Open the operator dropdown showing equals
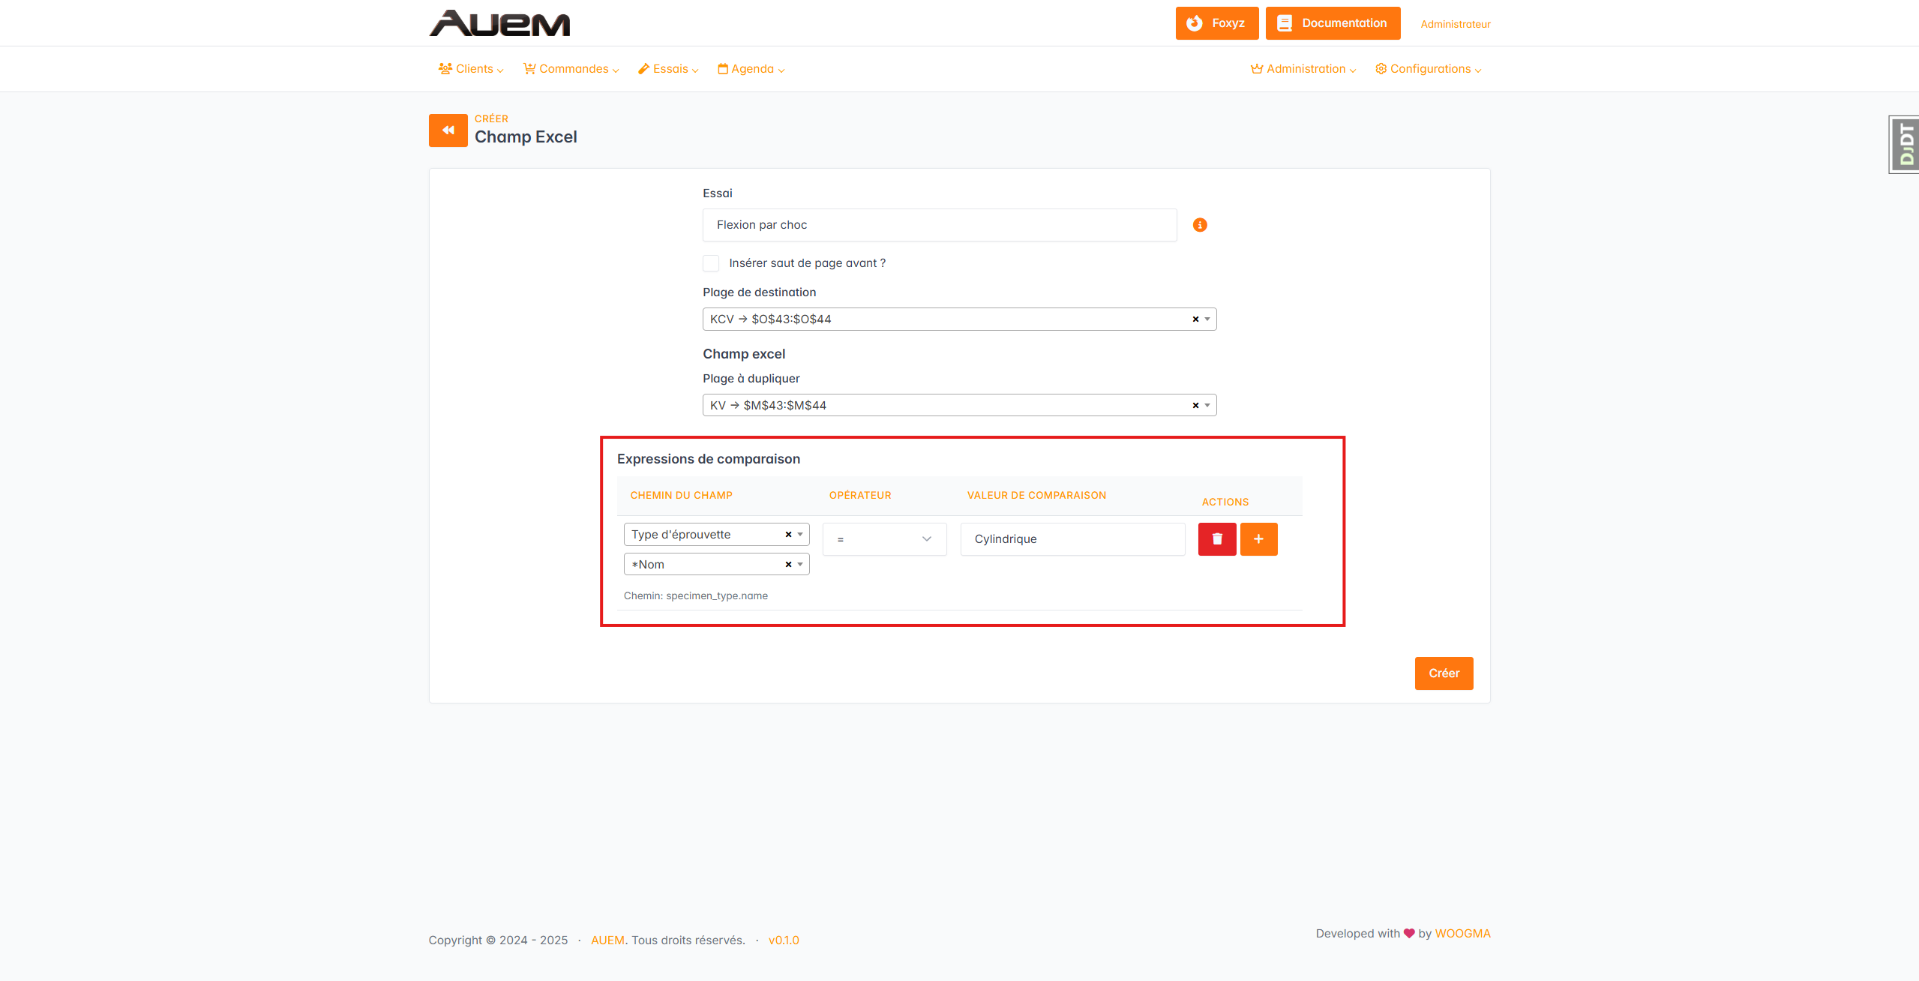Screen dimensions: 1919x981 (884, 539)
